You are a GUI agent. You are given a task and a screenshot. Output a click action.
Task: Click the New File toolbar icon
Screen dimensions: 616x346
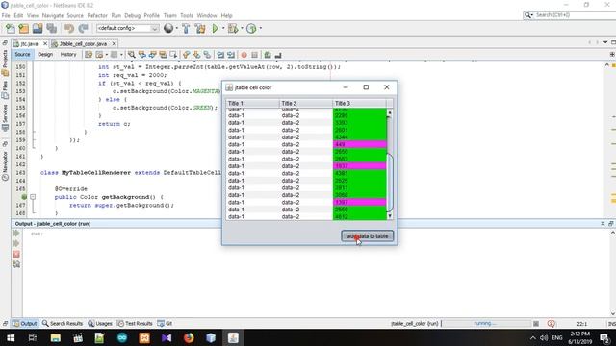[11, 28]
